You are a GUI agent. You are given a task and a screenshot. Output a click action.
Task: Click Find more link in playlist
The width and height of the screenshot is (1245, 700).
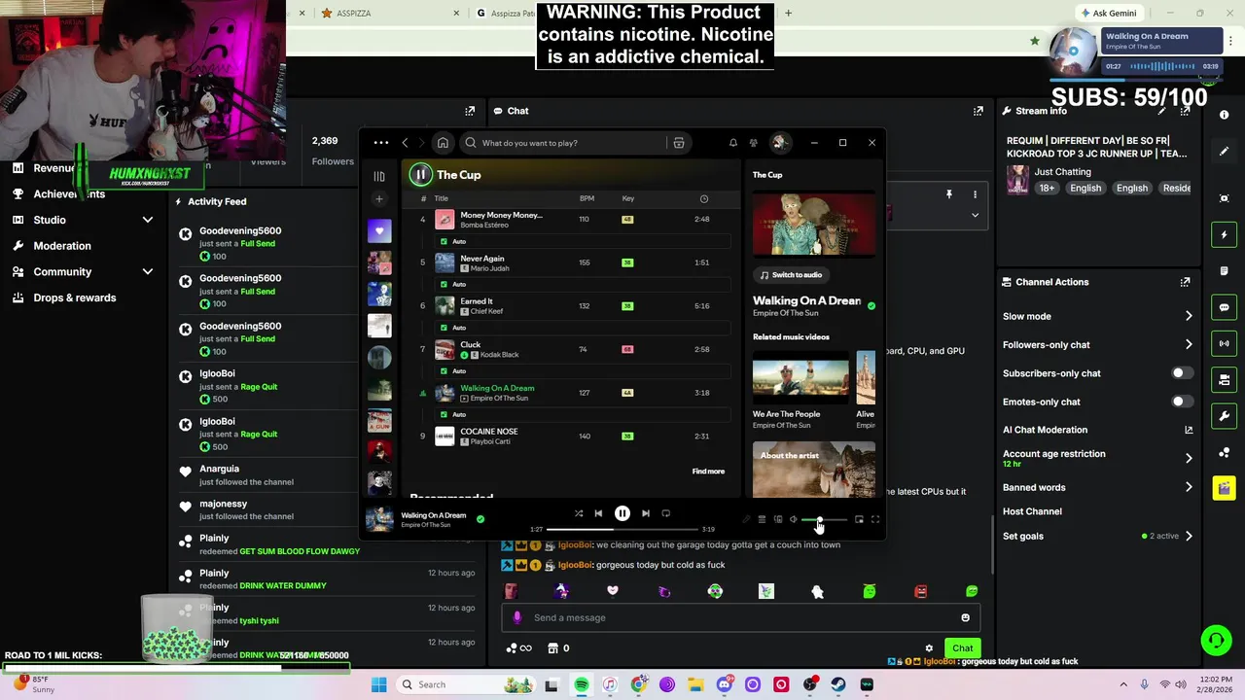click(708, 472)
